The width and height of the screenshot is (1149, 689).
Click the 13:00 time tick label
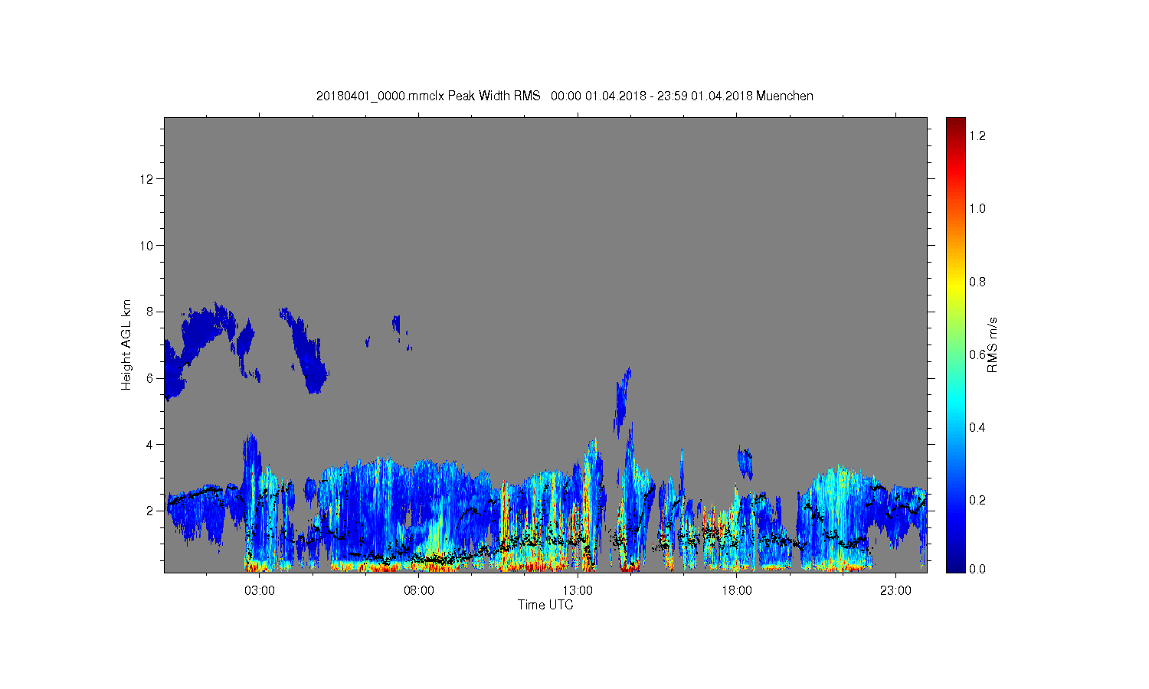[x=578, y=591]
